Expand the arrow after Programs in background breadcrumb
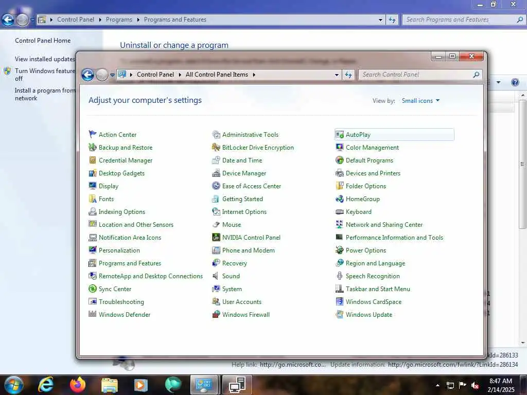This screenshot has width=527, height=395. point(138,20)
